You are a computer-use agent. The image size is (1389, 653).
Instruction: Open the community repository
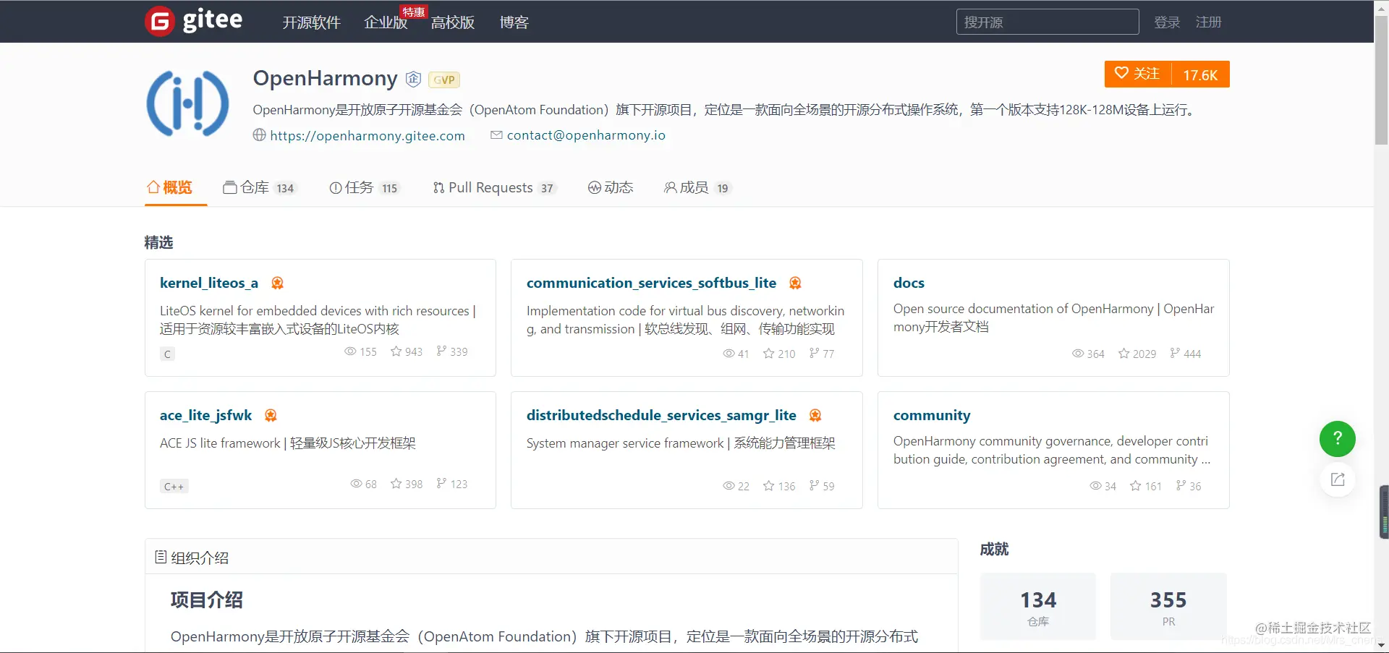tap(932, 415)
